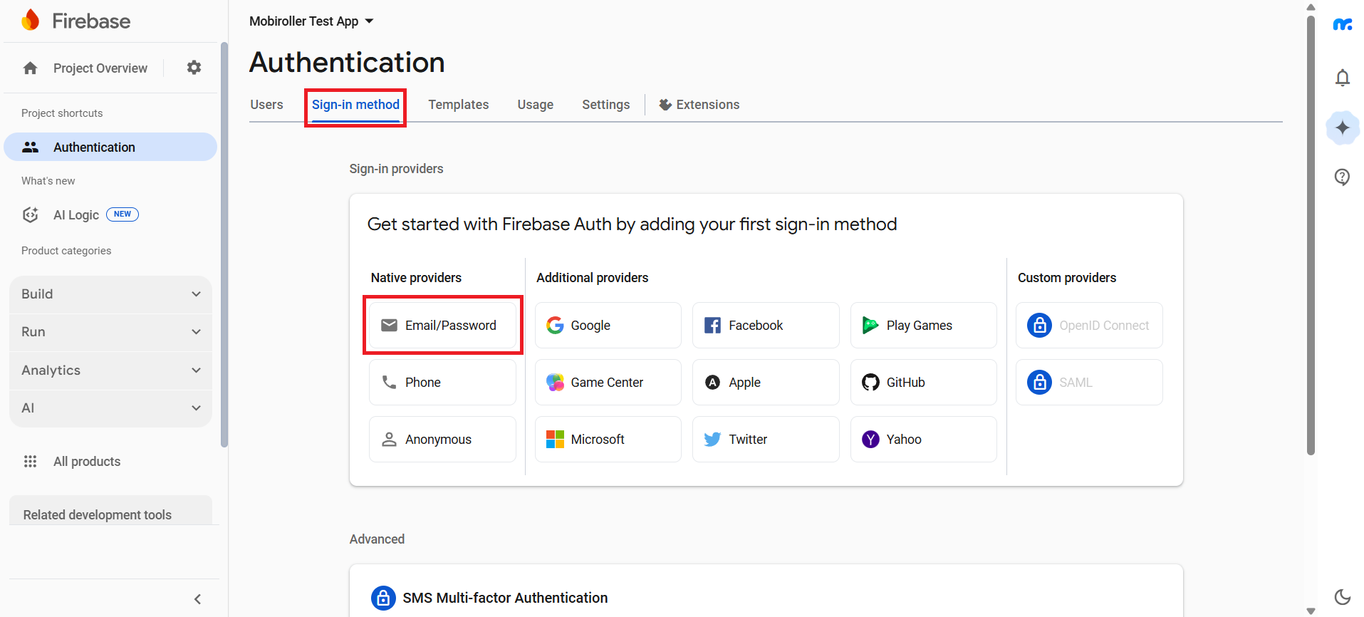The width and height of the screenshot is (1364, 617).
Task: Open AI Logic in the sidebar
Action: (76, 215)
